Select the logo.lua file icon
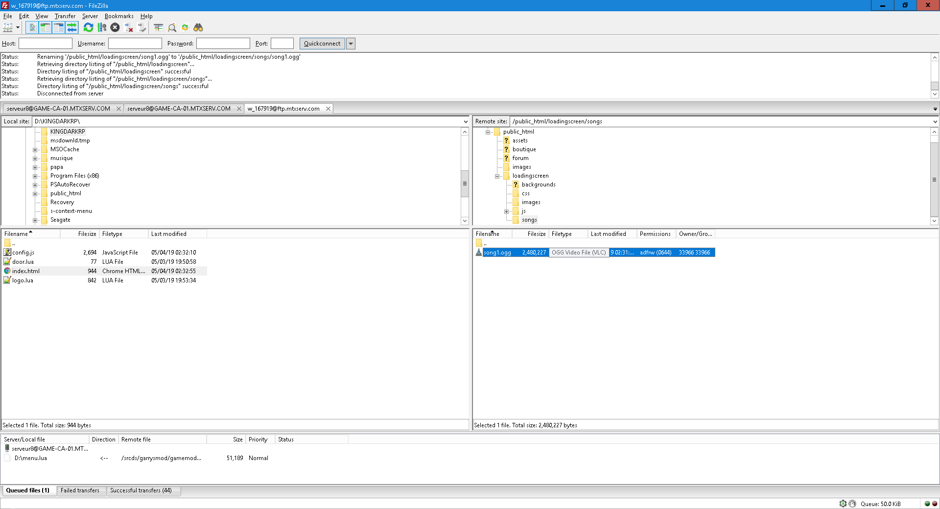The image size is (940, 509). 7,280
